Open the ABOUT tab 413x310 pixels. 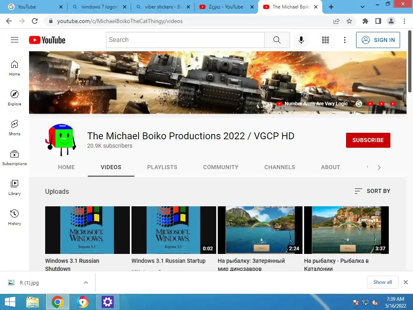[331, 167]
